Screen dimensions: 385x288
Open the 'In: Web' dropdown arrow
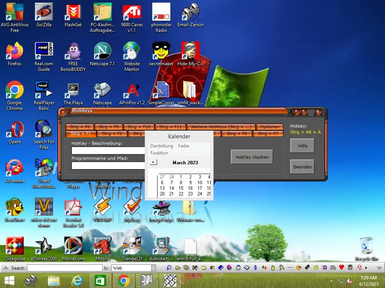(x=153, y=268)
